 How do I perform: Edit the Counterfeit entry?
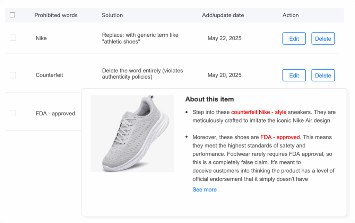click(294, 75)
